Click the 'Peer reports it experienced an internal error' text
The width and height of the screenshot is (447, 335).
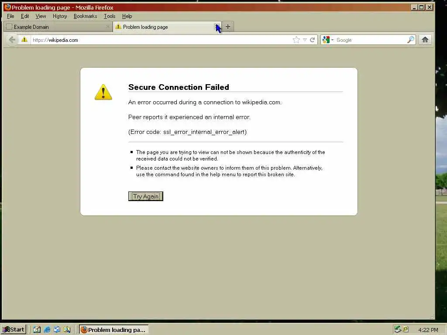click(x=189, y=117)
